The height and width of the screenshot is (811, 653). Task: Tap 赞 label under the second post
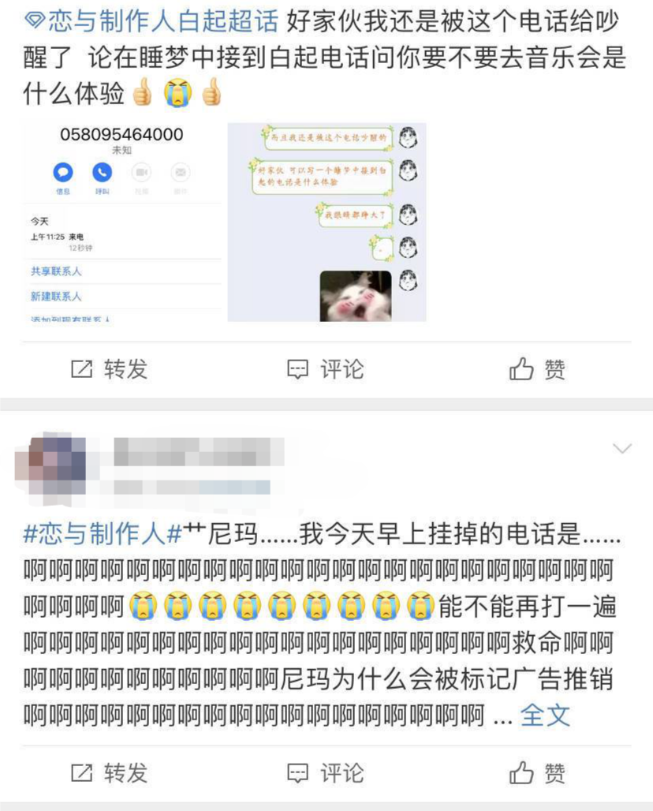554,773
